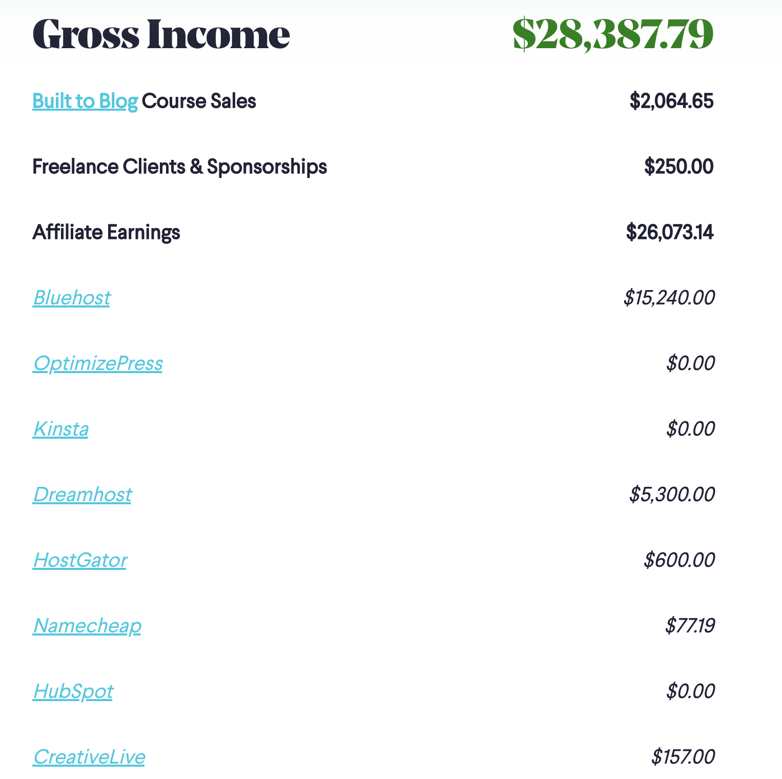Click the Namecheap $77.19 amount
782x779 pixels.
(690, 626)
